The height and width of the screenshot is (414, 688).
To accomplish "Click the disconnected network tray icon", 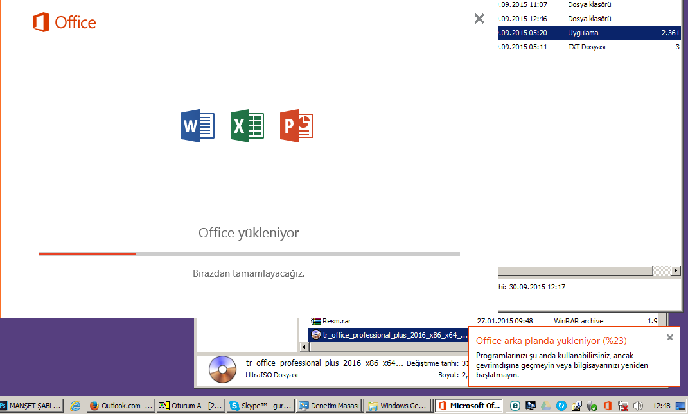I will [x=622, y=406].
